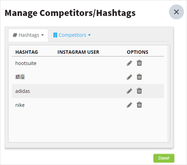Screen dimensions: 187x165
Task: Click the pencil icon for adidas
Action: (x=130, y=91)
